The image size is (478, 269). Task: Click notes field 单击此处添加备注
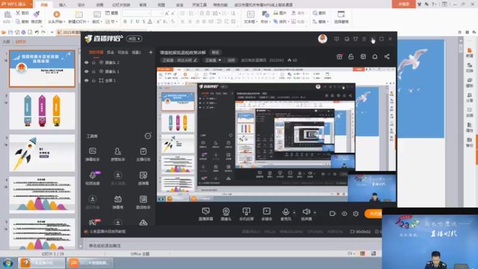[105, 246]
